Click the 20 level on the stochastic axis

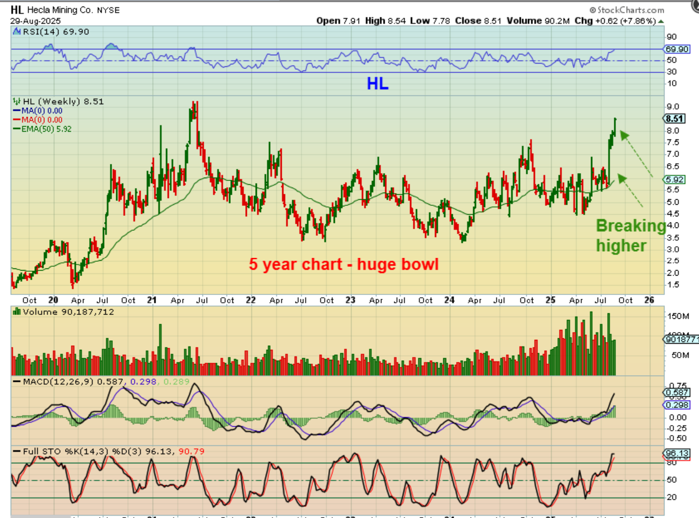[671, 498]
